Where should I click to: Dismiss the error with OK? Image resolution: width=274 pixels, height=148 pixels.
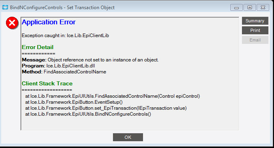pos(128,137)
